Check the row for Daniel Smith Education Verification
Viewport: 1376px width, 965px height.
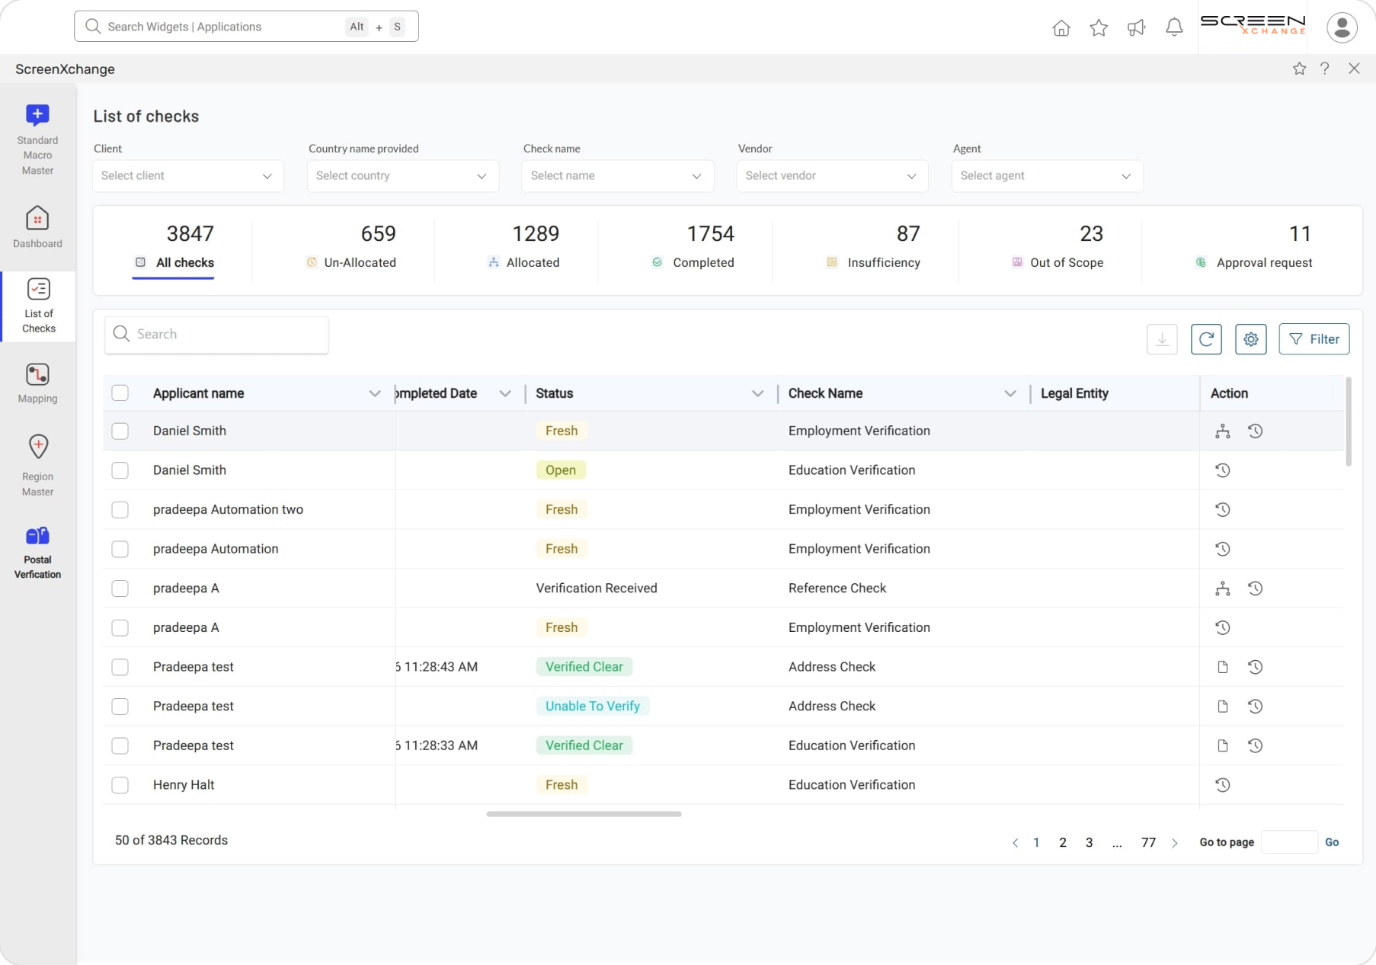(x=120, y=470)
